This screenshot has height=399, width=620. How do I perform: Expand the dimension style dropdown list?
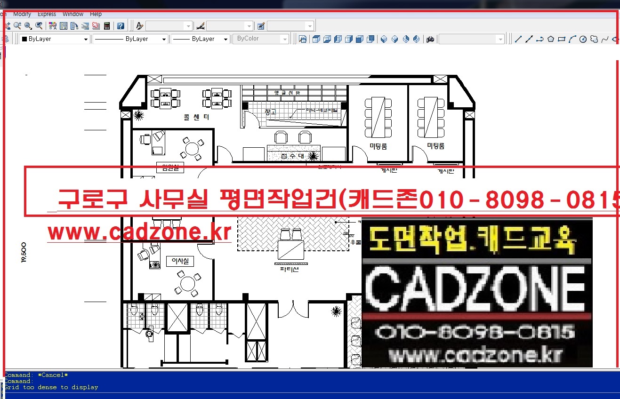click(250, 26)
